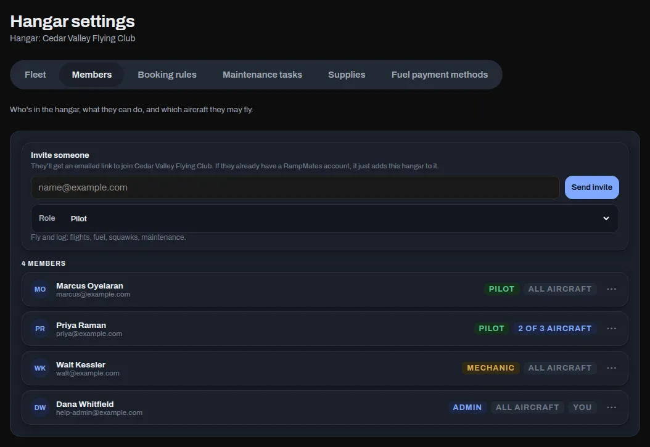
Task: Click the 'Fly and log' role description
Action: [x=108, y=237]
